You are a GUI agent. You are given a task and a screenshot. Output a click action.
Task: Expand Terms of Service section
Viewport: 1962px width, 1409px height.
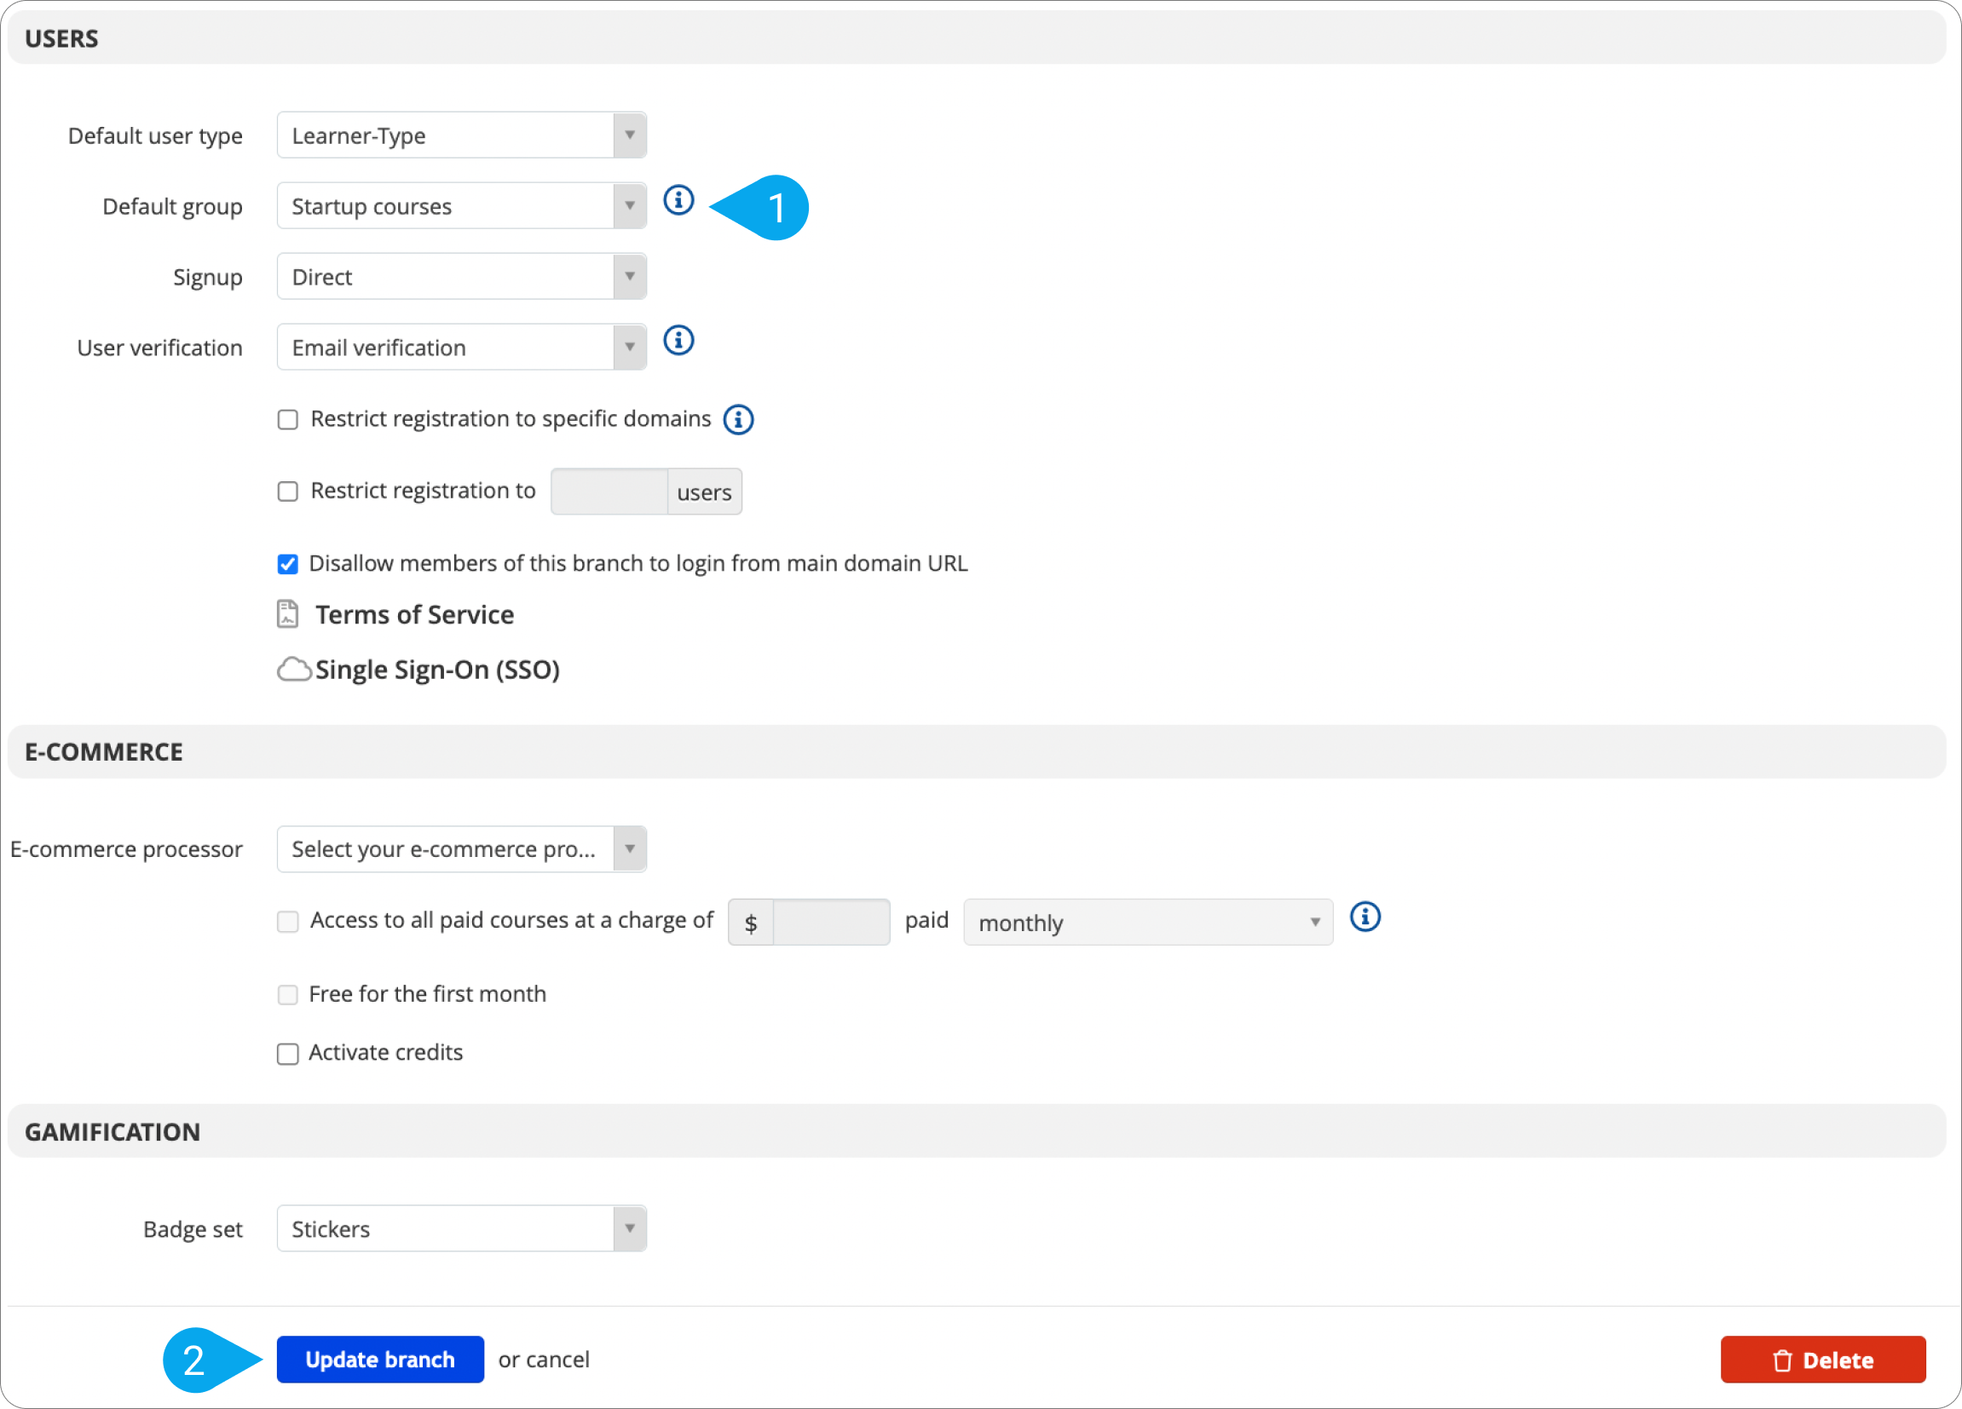point(414,614)
